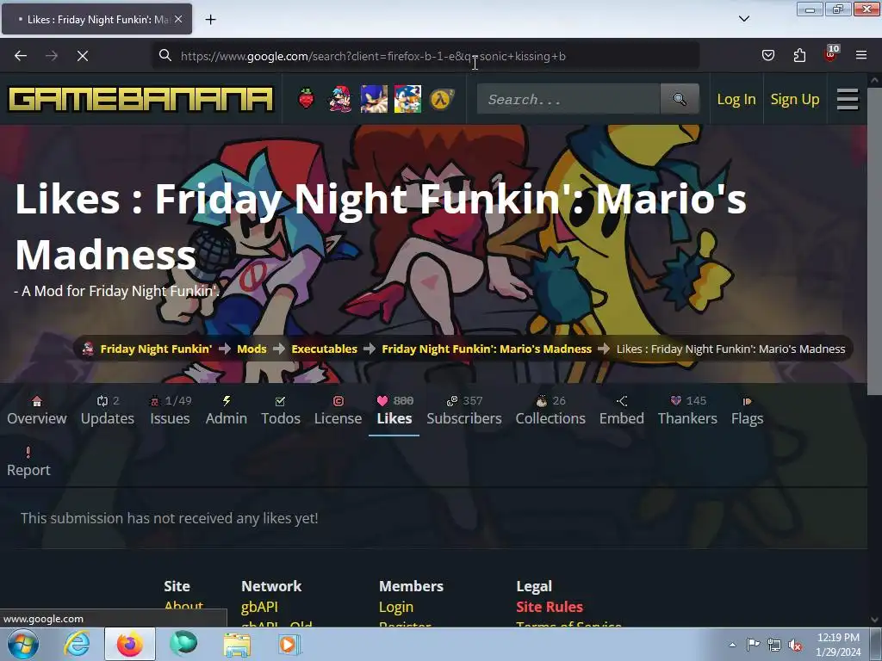This screenshot has width=882, height=661.
Task: Switch to Firefox taskbar button
Action: point(129,644)
